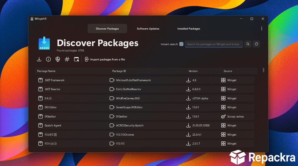Click the search magnifier button
Image resolution: width=298 pixels, height=166 pixels.
tap(248, 44)
